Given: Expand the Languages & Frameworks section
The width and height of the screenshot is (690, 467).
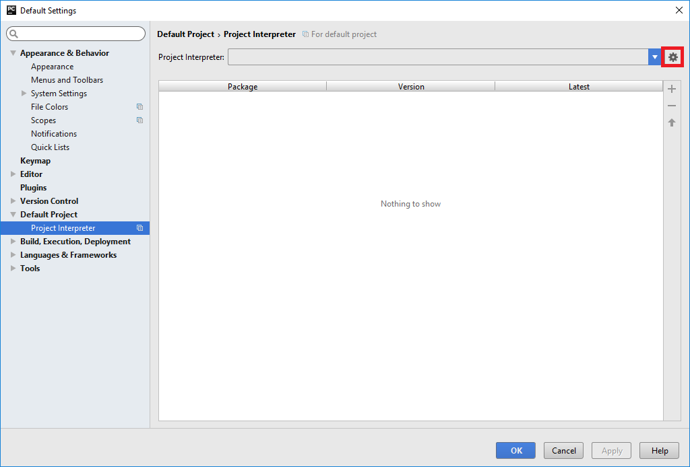Looking at the screenshot, I should [13, 255].
